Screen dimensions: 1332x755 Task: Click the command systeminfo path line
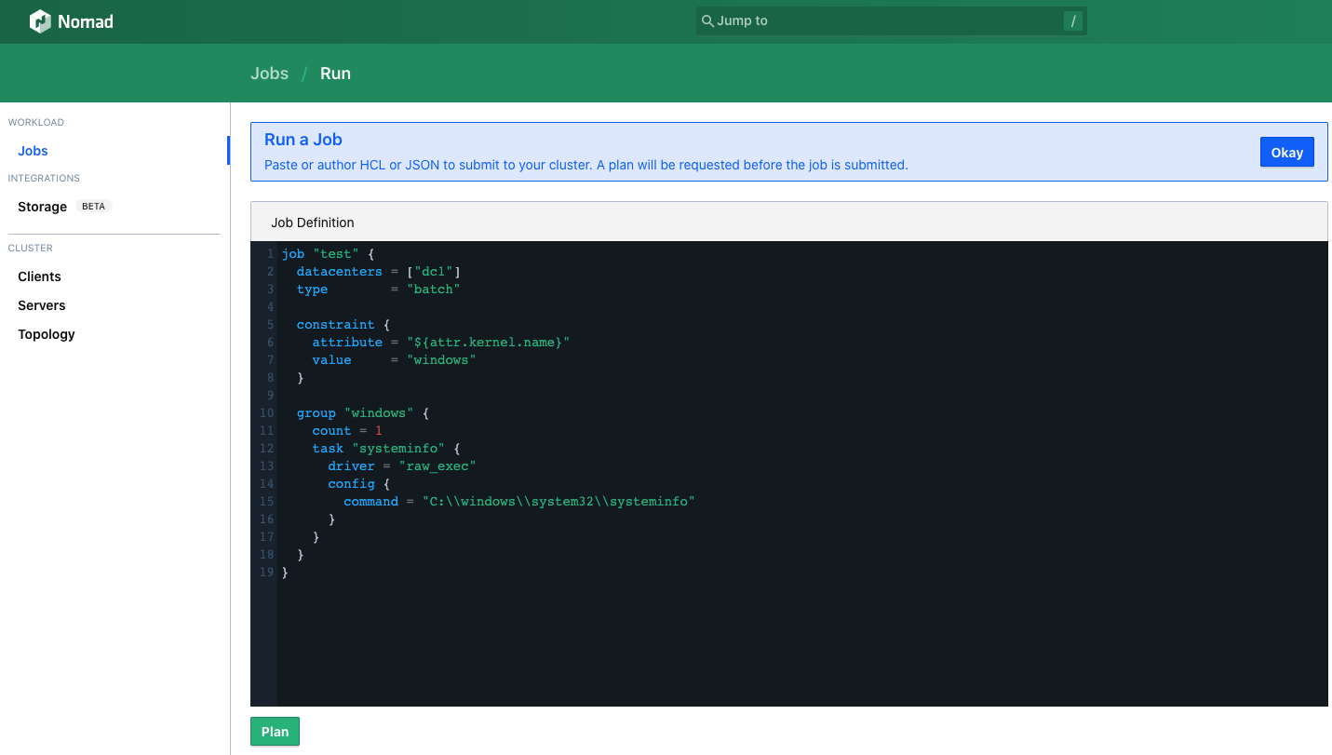click(x=519, y=502)
